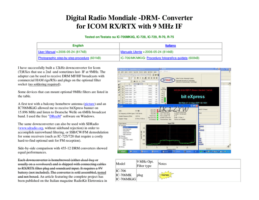Open the font name dropdown showing verdana
Viewport: 259px width, 200px height.
[124, 78]
